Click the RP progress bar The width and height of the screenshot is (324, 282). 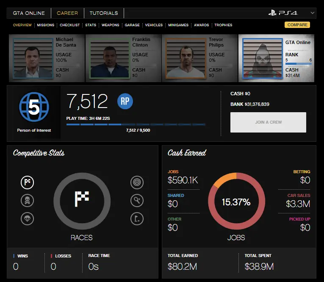pos(136,124)
